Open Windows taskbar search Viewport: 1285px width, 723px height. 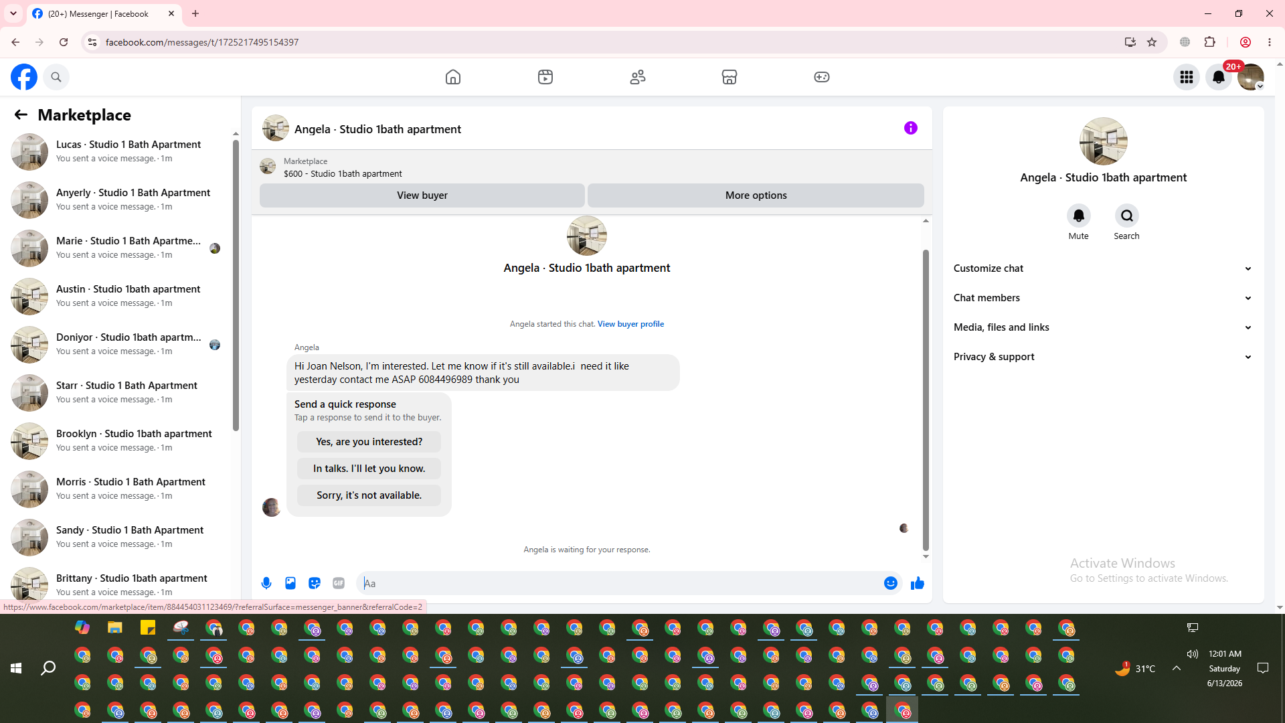[x=48, y=668]
